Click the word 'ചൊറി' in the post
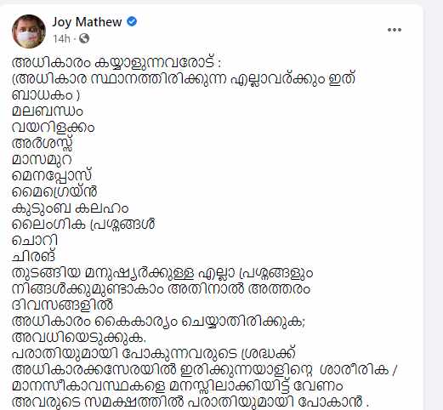The image size is (443, 410). pyautogui.click(x=35, y=241)
